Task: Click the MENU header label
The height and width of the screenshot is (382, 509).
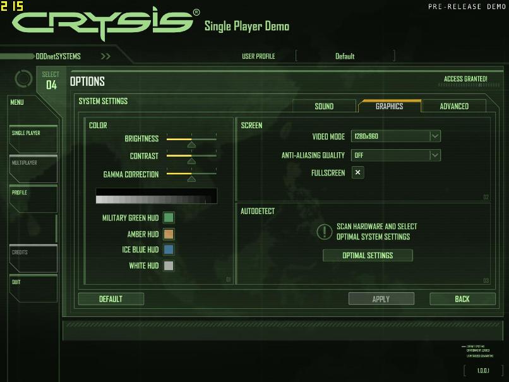Action: pyautogui.click(x=17, y=102)
